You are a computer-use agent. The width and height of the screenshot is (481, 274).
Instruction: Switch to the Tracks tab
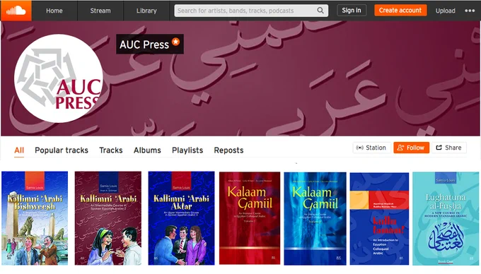[x=111, y=150]
